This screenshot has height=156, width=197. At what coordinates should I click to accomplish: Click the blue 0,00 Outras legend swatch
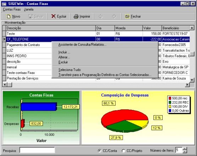coord(170,111)
